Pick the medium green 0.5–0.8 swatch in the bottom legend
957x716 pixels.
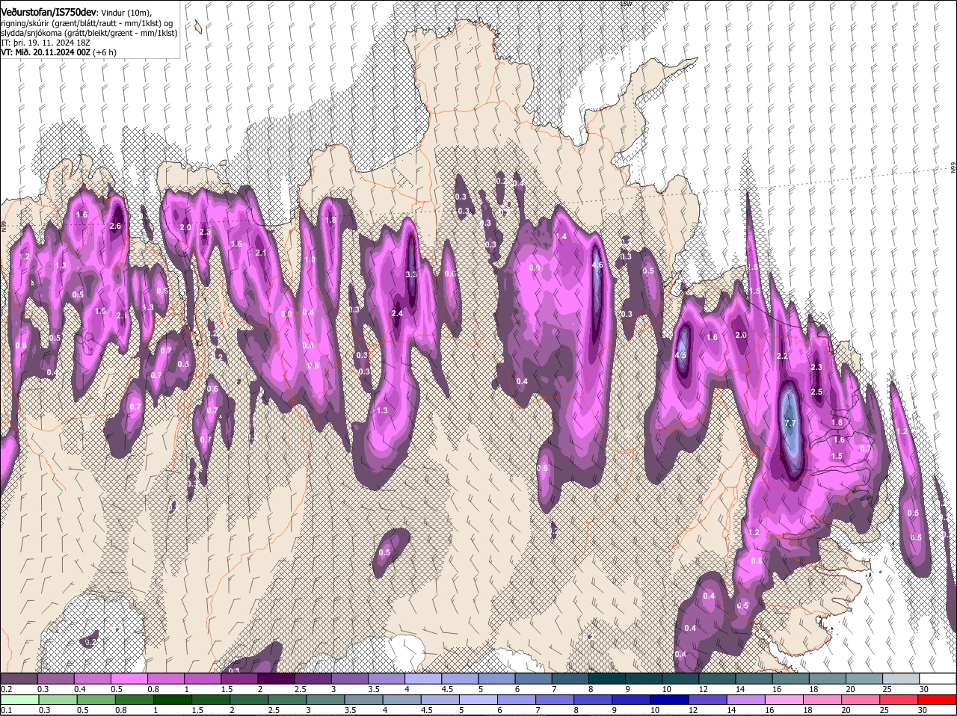pyautogui.click(x=96, y=700)
